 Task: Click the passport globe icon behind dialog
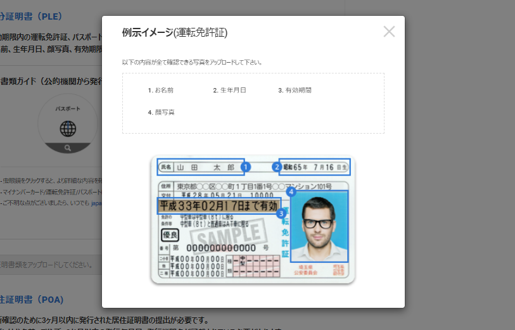click(x=68, y=129)
